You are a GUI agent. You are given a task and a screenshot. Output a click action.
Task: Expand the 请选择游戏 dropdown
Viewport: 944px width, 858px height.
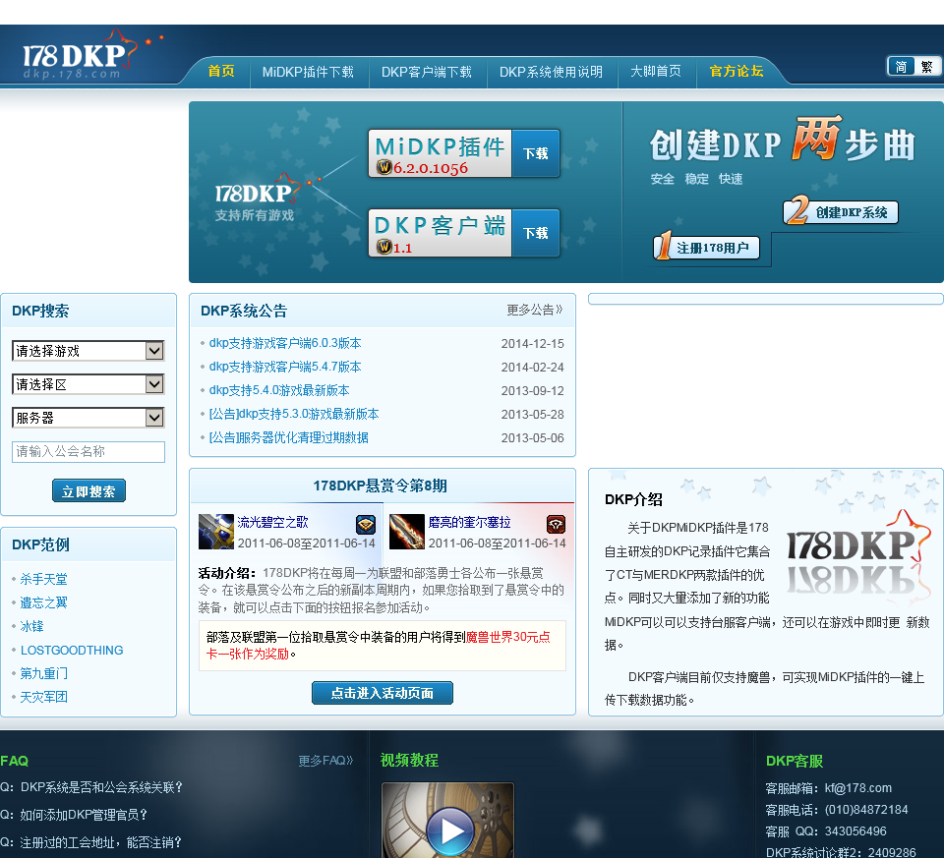click(x=88, y=351)
